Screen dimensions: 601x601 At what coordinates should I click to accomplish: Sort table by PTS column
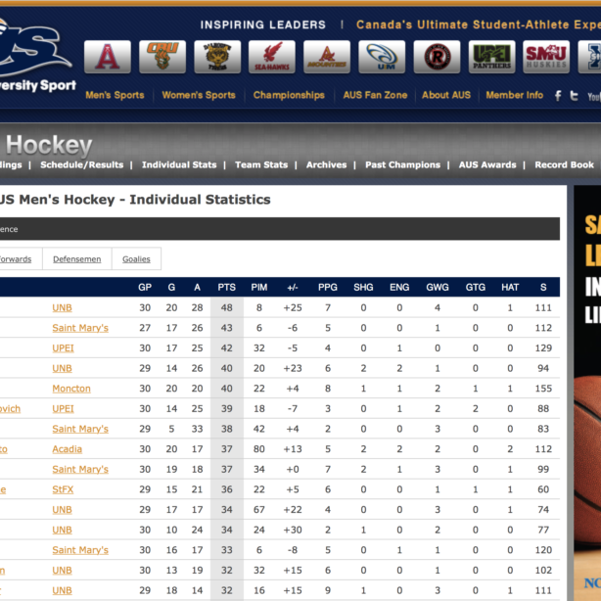click(x=226, y=288)
